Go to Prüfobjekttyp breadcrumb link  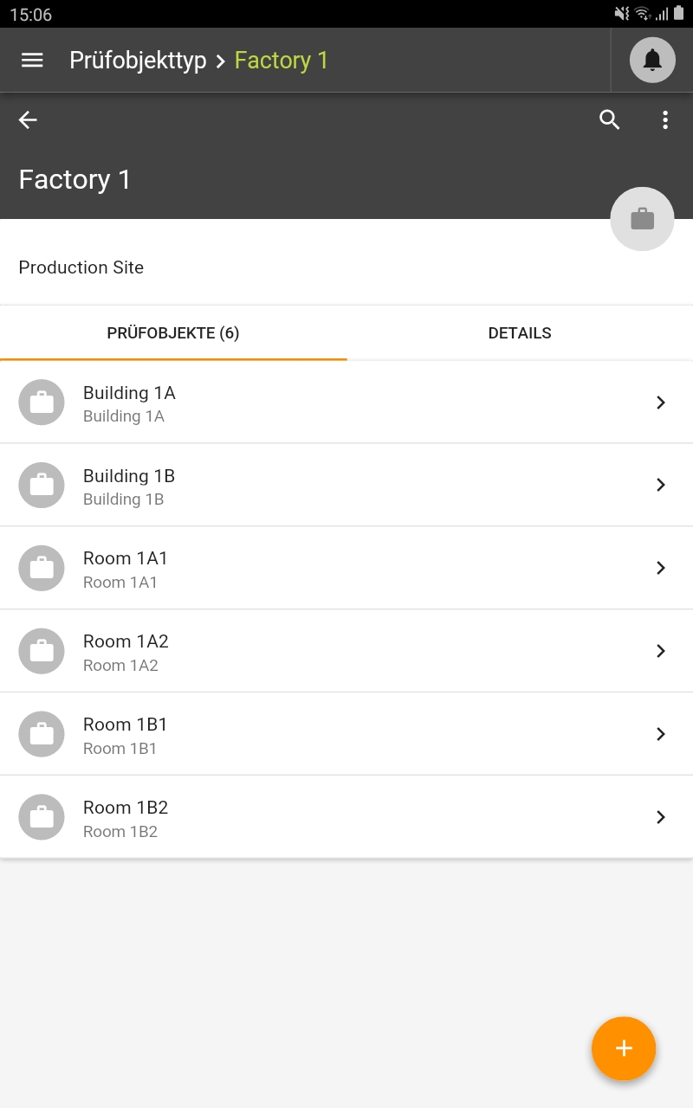138,61
